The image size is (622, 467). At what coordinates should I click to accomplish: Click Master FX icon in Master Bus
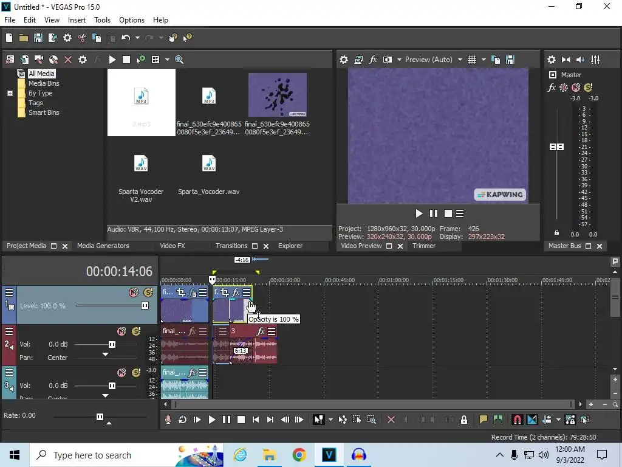click(552, 88)
